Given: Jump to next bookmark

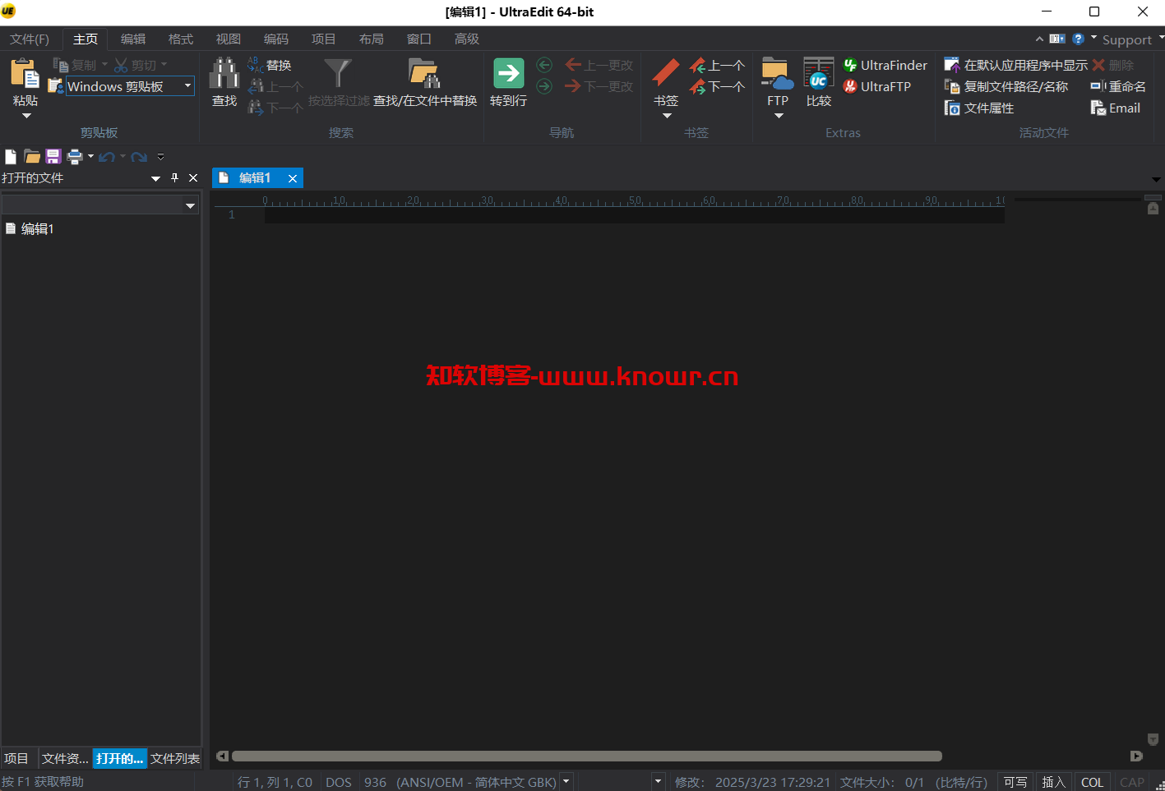Looking at the screenshot, I should (x=717, y=86).
